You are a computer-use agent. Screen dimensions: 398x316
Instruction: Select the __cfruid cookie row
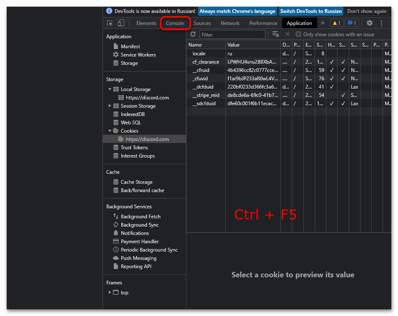289,70
